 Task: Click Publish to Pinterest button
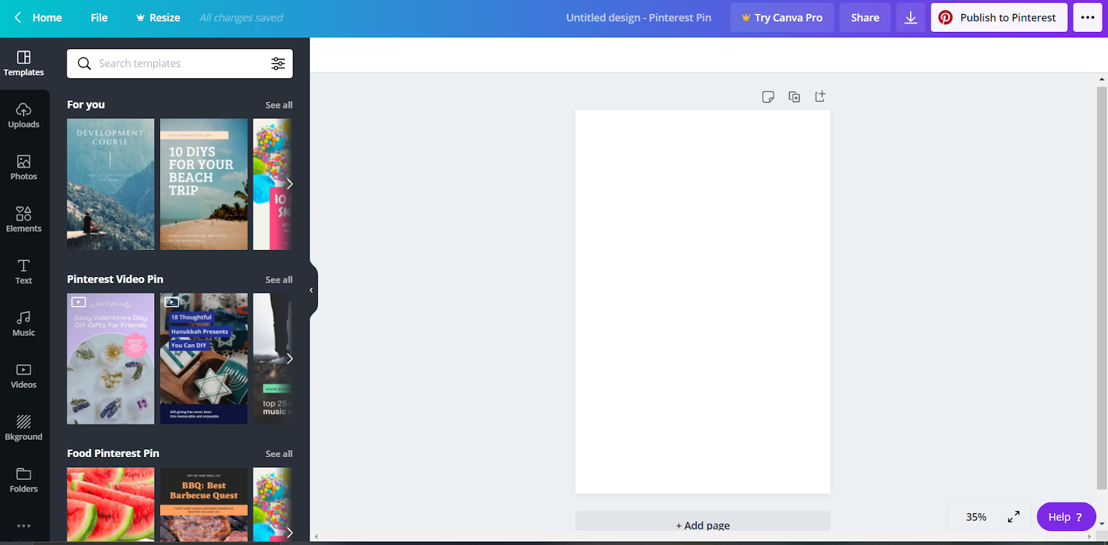999,17
